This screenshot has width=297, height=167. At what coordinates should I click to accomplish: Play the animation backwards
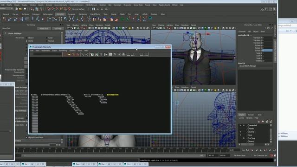tap(257, 150)
